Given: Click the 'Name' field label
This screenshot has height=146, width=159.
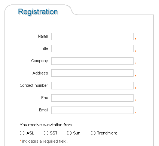Looking at the screenshot, I should coord(43,36).
